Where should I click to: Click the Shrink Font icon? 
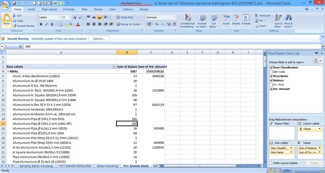[x=80, y=17]
